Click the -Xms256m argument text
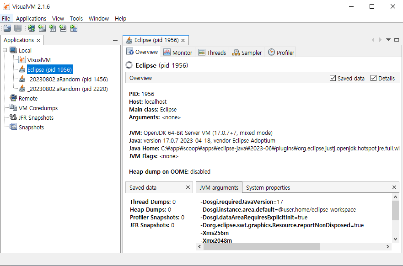The width and height of the screenshot is (403, 266). (x=215, y=233)
